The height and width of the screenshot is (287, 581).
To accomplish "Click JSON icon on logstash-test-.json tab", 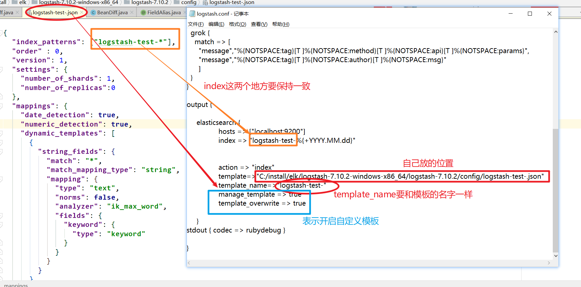I will [x=30, y=13].
